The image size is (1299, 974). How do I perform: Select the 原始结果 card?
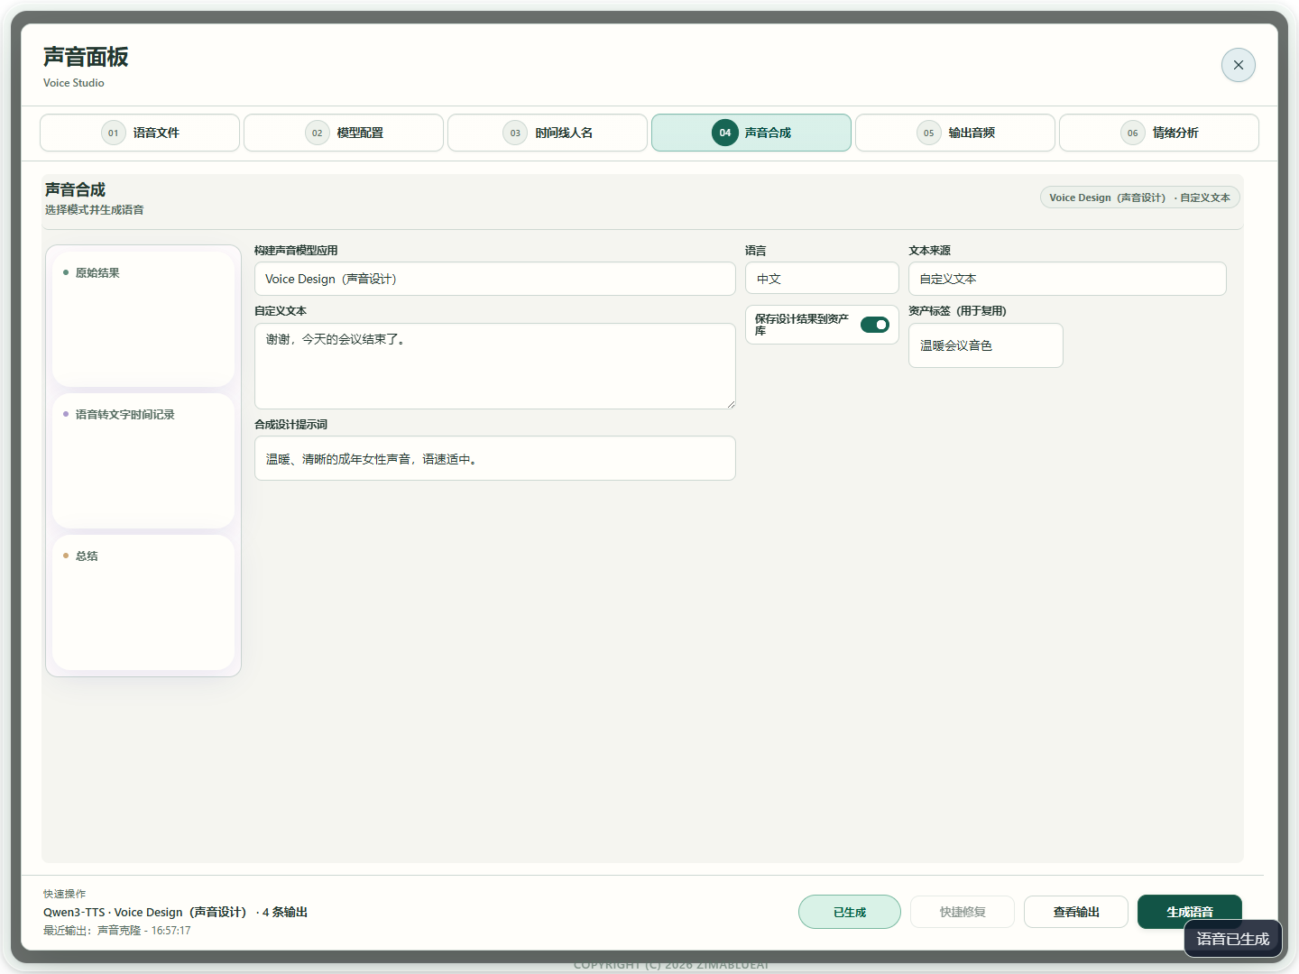[x=143, y=318]
